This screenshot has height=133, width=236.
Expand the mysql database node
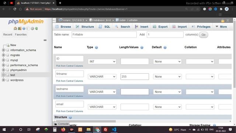(x=3, y=60)
